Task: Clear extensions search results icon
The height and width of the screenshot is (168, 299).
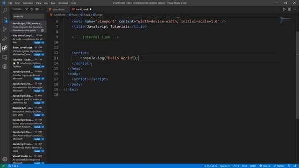Action: (x=37, y=9)
